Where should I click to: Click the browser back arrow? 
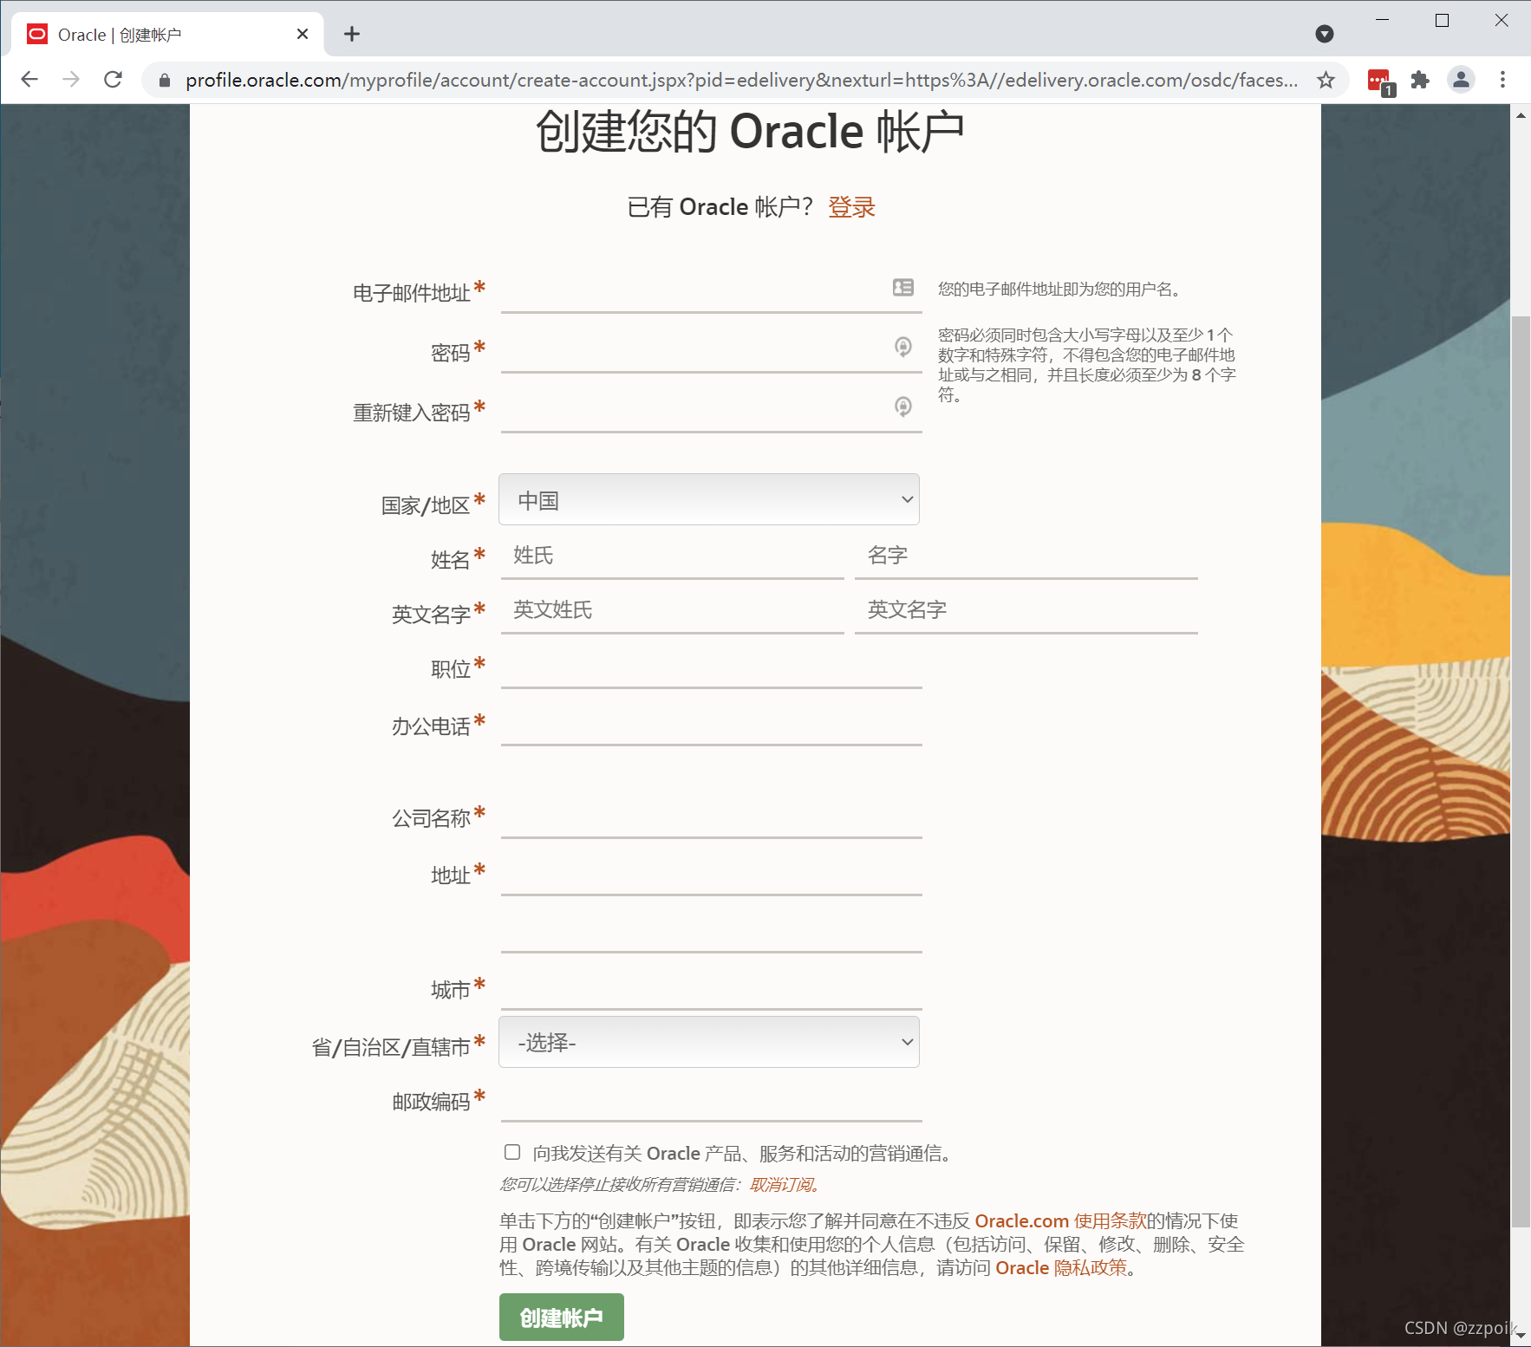click(x=29, y=80)
